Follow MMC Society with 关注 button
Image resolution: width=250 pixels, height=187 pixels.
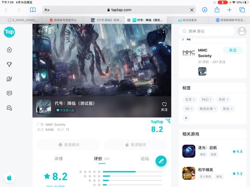233,51
